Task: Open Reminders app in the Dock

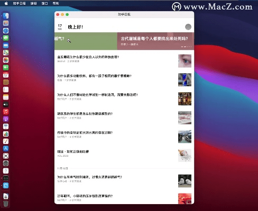Action: pos(6,90)
